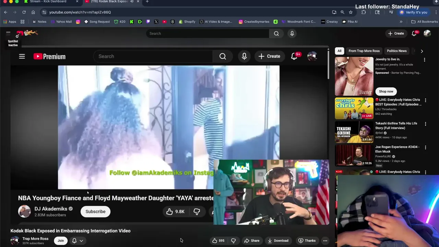This screenshot has width=439, height=247.
Task: Click the Join membership button
Action: coord(61,240)
